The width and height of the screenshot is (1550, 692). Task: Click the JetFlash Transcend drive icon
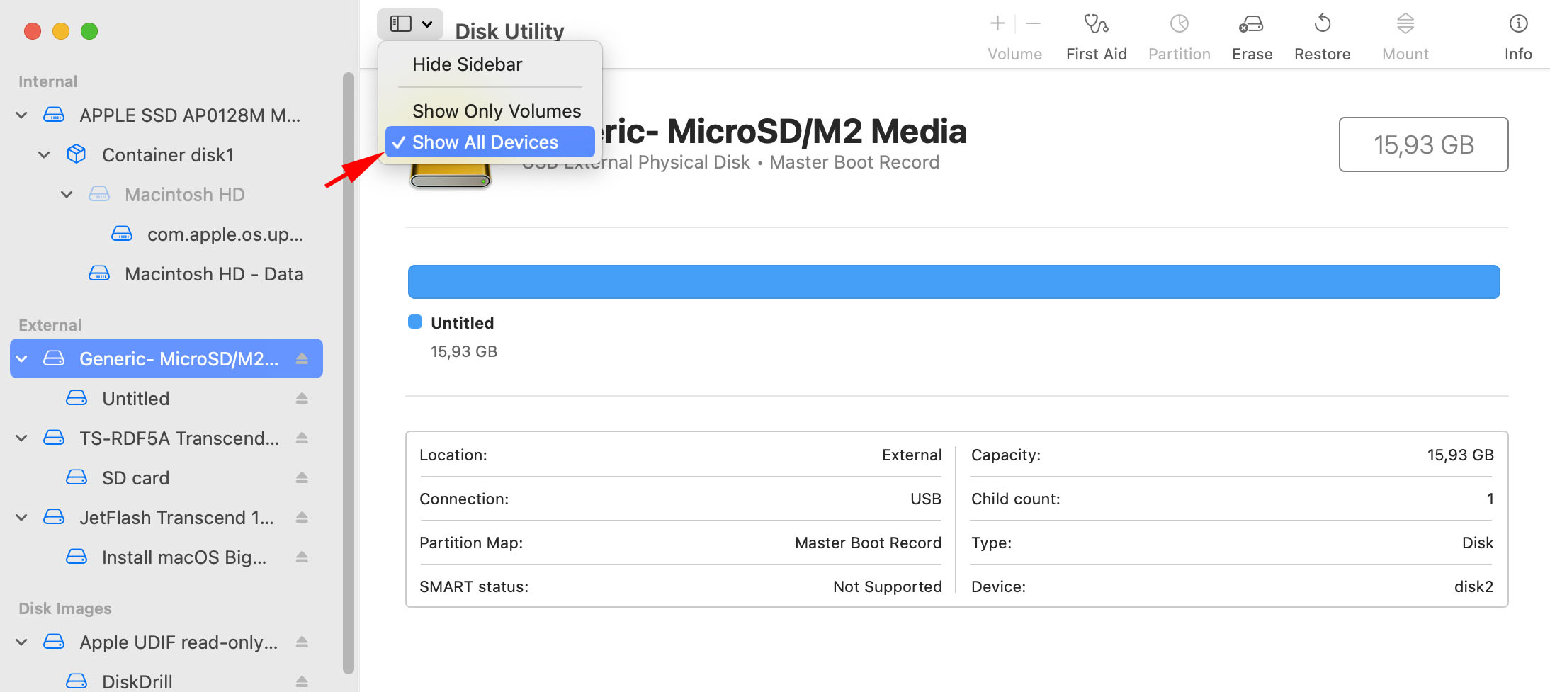click(54, 517)
